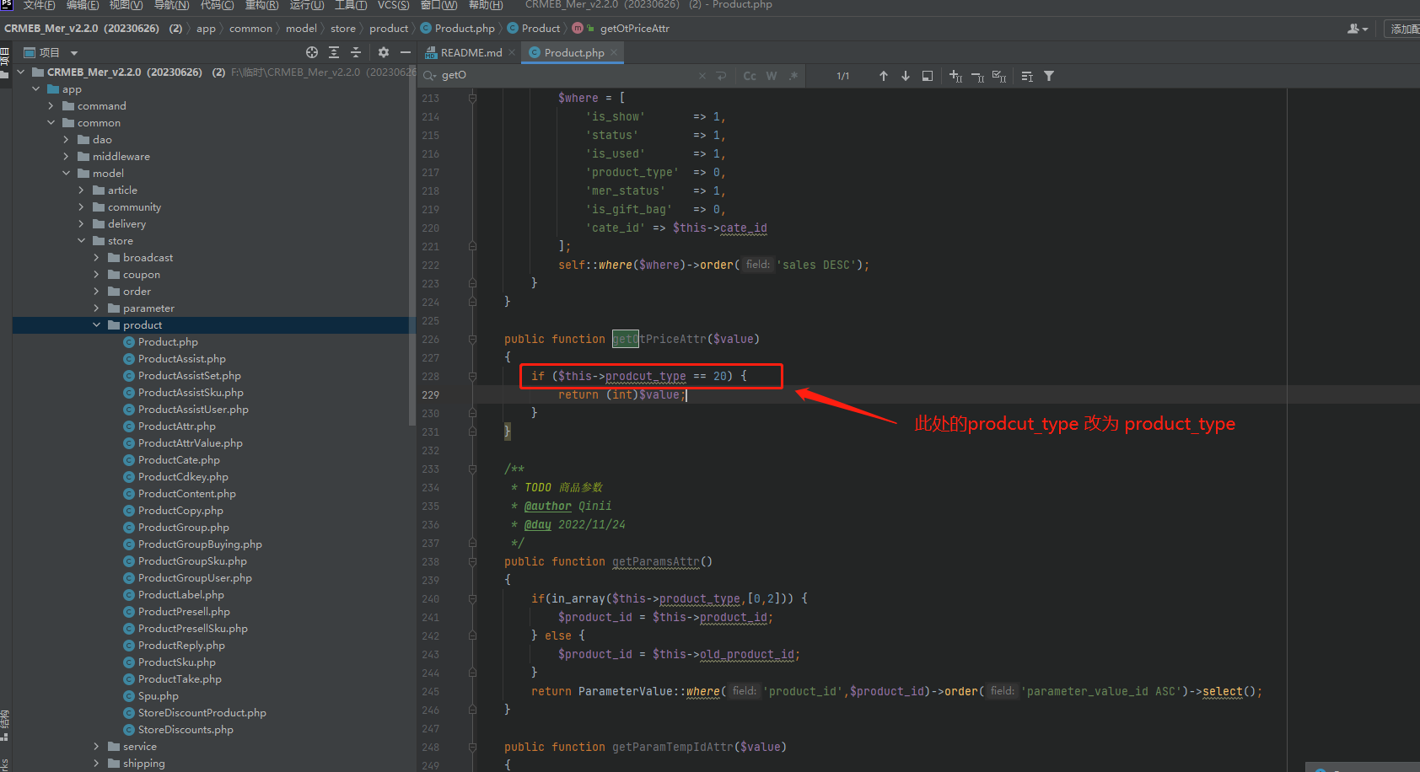Click the locate current file target icon
The width and height of the screenshot is (1420, 772).
[312, 52]
